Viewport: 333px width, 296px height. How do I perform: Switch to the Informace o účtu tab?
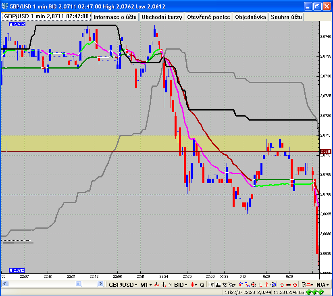coord(115,17)
